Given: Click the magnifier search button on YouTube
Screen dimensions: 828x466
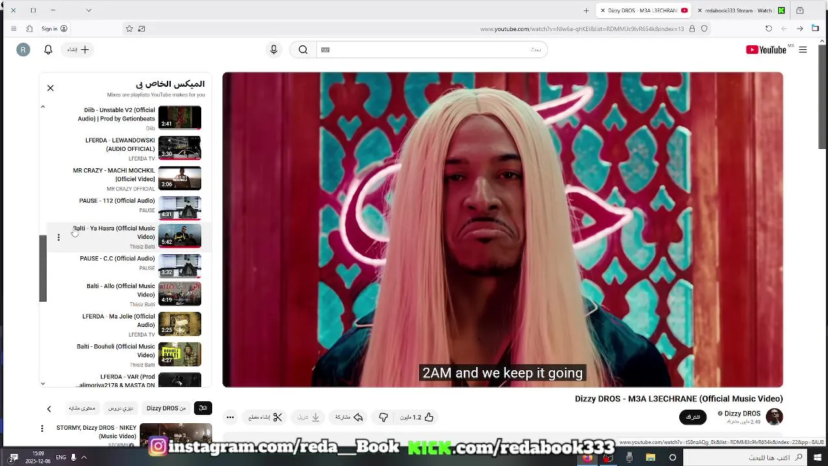Looking at the screenshot, I should click(303, 50).
